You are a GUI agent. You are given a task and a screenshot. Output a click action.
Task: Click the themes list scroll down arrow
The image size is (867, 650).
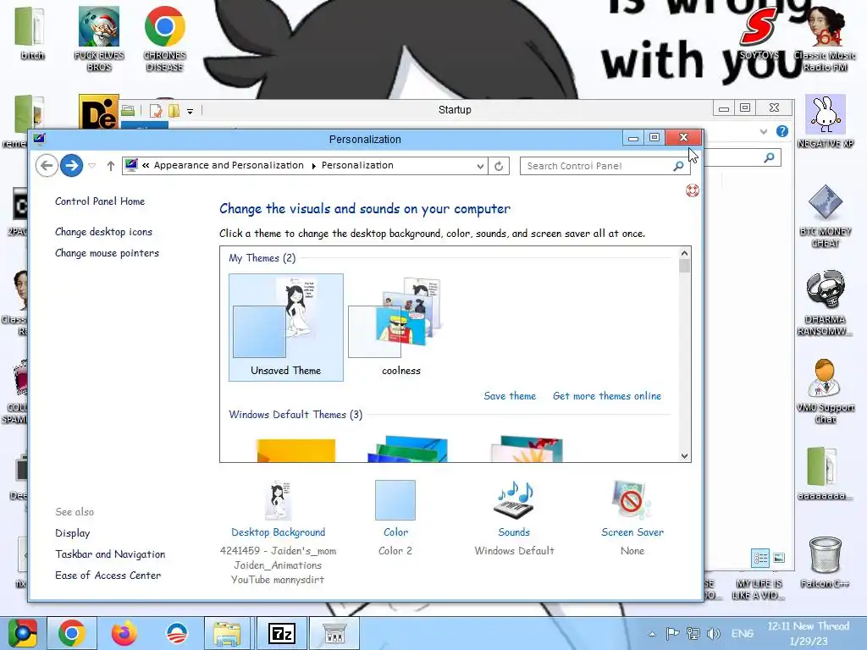tap(684, 455)
